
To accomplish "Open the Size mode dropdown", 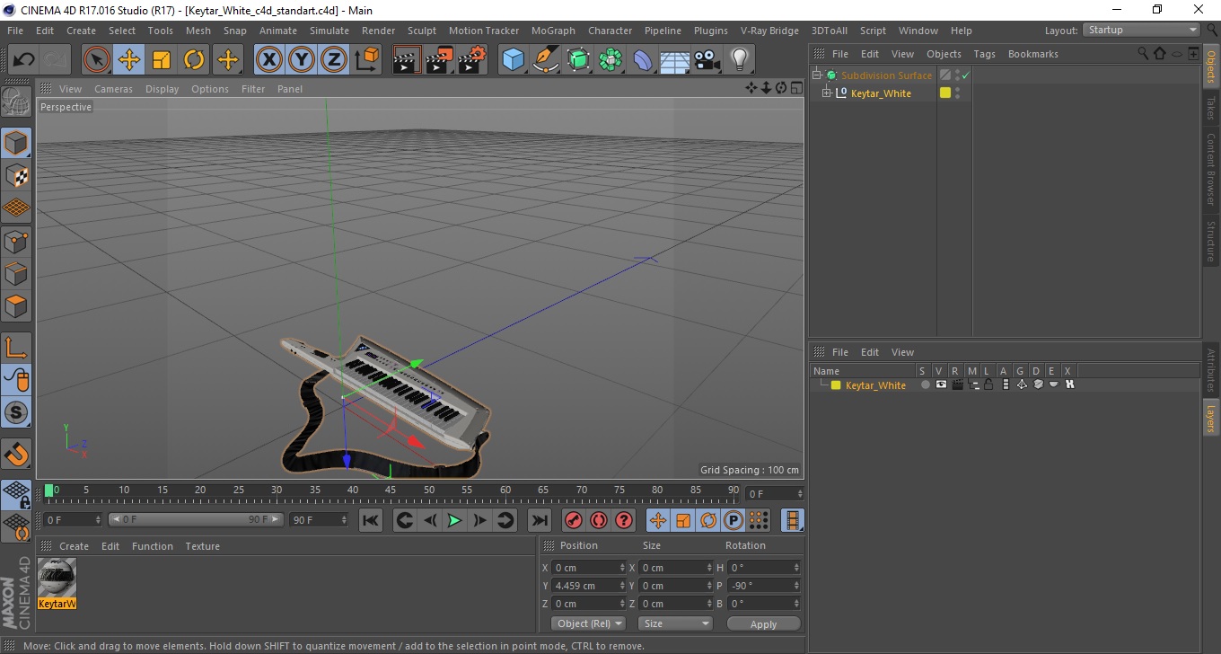I will point(675,623).
